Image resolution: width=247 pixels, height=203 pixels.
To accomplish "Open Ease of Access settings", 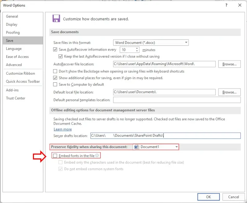I will 23,57.
